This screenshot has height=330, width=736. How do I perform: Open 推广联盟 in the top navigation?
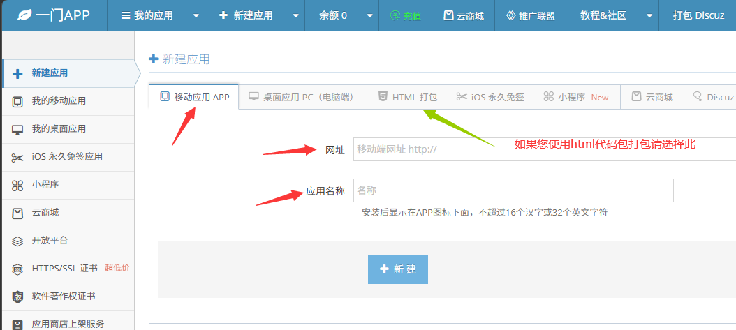pos(530,15)
